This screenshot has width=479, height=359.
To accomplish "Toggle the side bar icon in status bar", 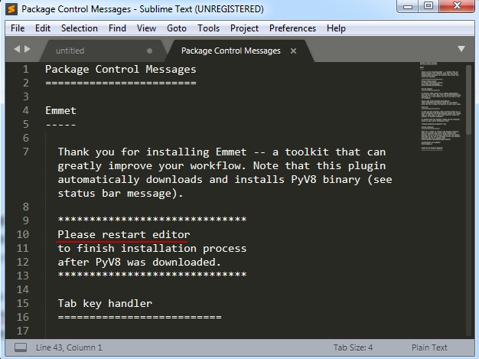I will tap(21, 348).
